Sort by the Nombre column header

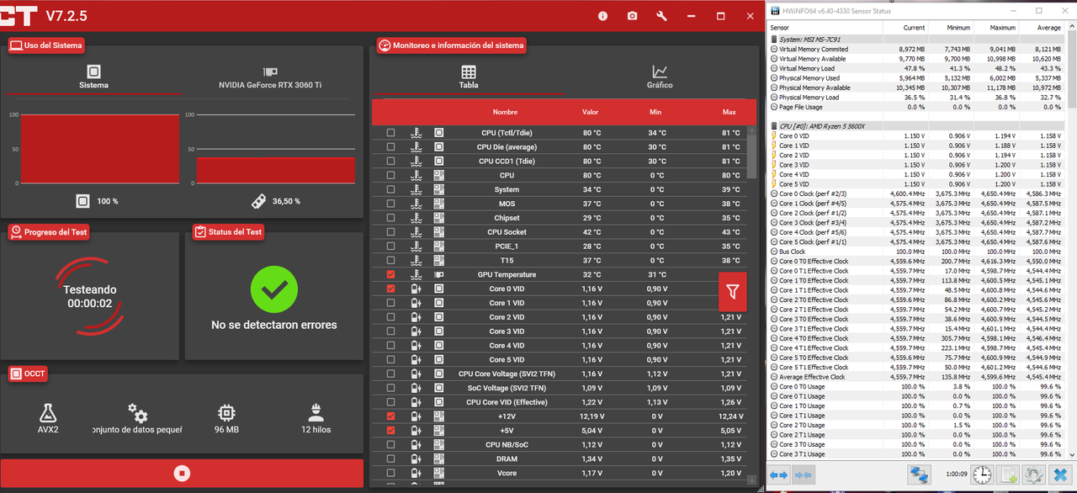click(505, 112)
